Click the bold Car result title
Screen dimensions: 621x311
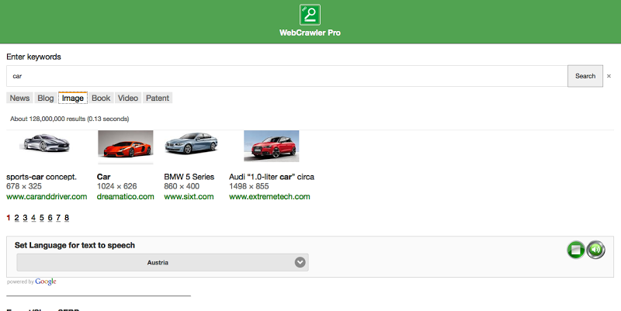tap(104, 177)
